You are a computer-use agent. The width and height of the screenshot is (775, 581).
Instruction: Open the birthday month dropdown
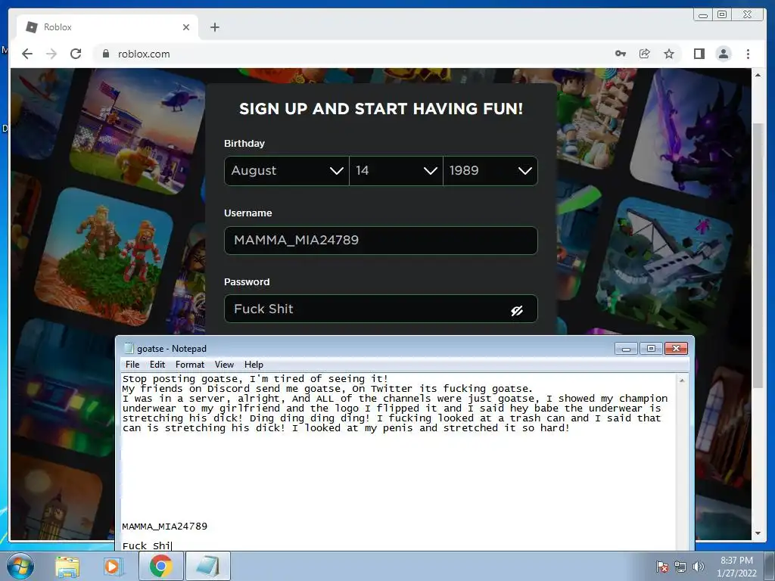pos(287,171)
